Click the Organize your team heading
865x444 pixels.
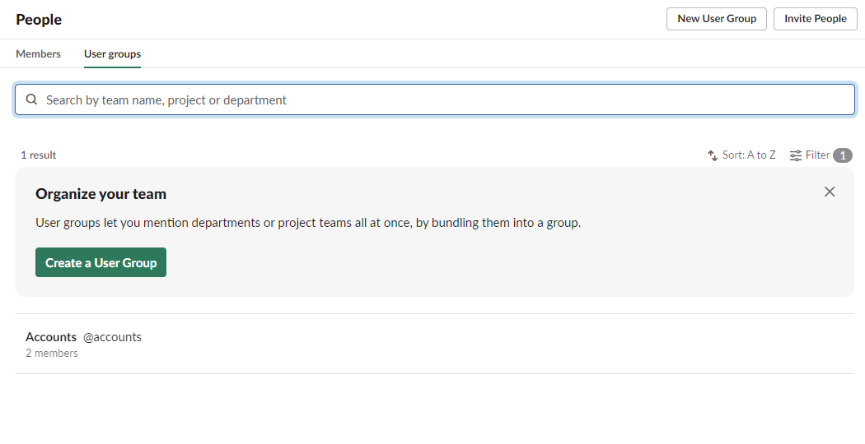point(101,194)
